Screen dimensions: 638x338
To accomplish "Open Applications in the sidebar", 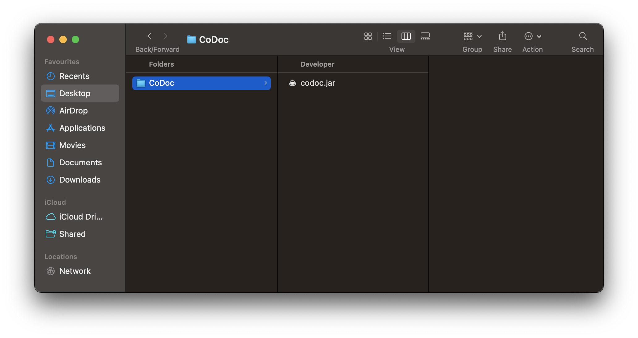I will pyautogui.click(x=80, y=128).
